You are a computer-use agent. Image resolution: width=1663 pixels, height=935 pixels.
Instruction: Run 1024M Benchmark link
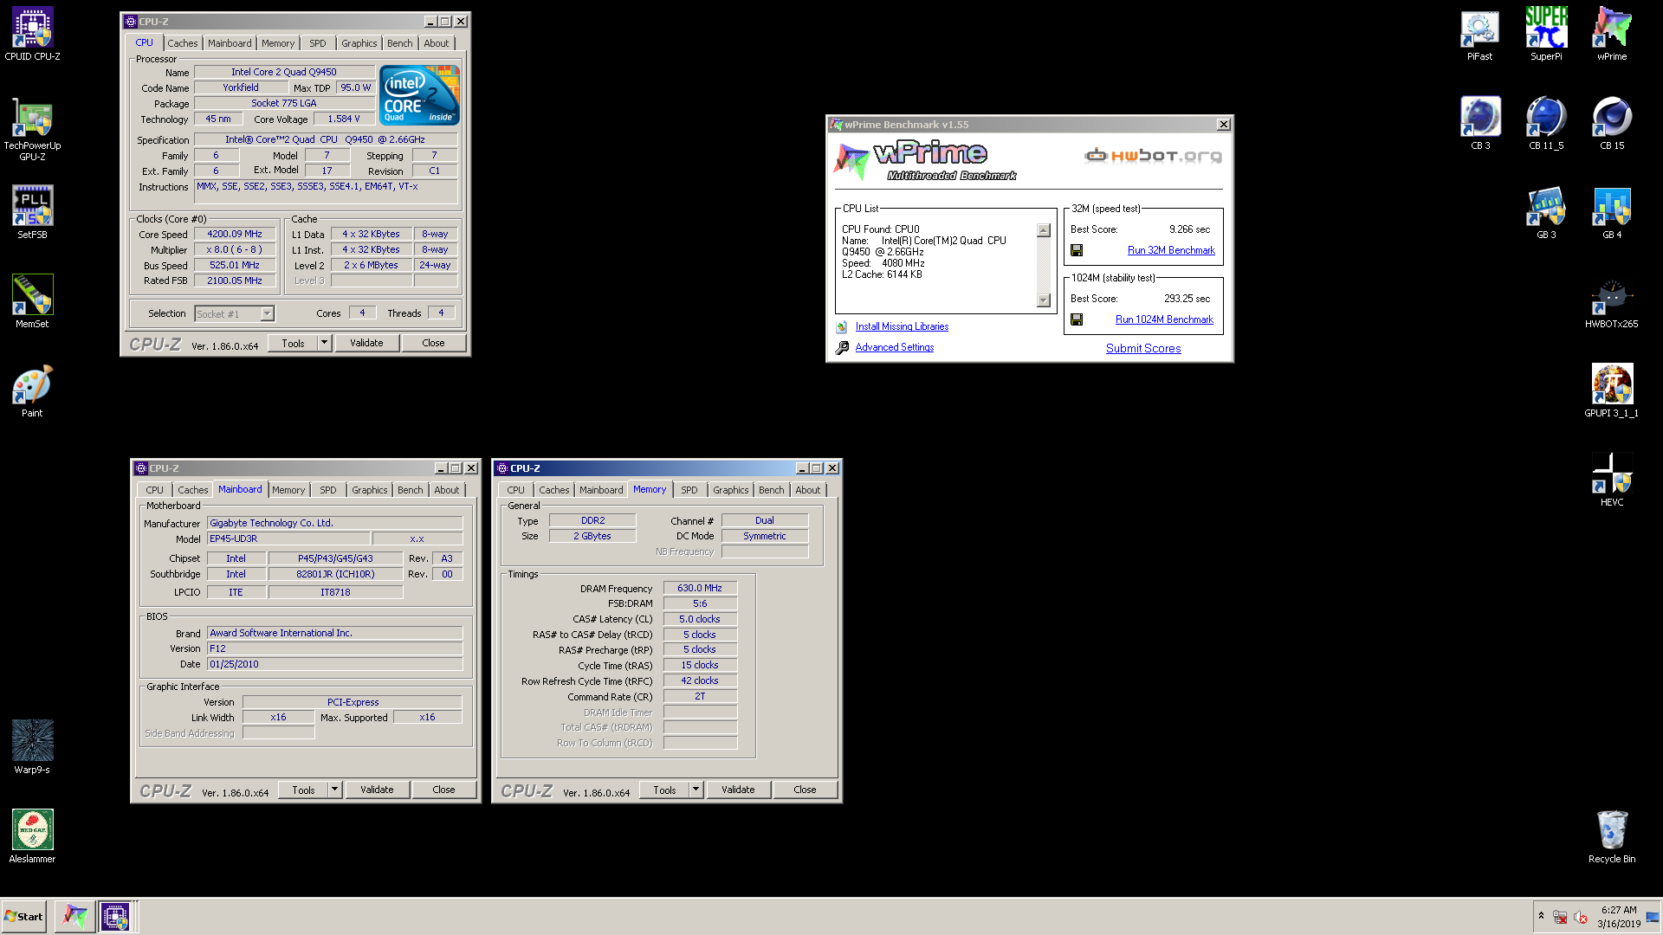click(x=1164, y=319)
